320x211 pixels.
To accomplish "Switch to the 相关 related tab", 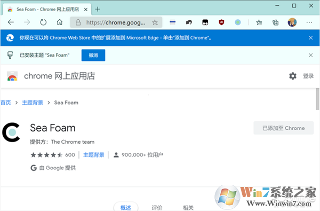I will pyautogui.click(x=188, y=208).
